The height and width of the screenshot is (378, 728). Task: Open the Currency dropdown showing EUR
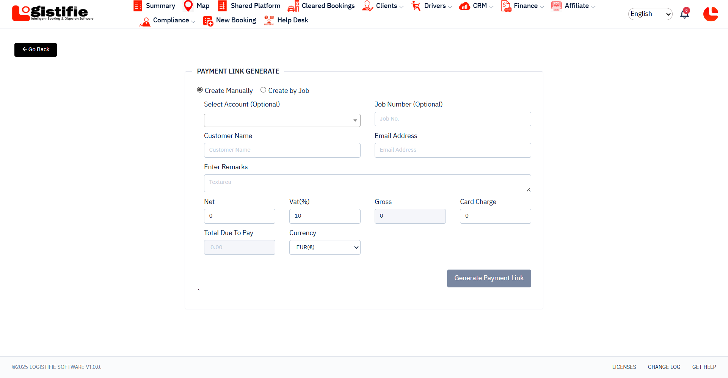[325, 247]
